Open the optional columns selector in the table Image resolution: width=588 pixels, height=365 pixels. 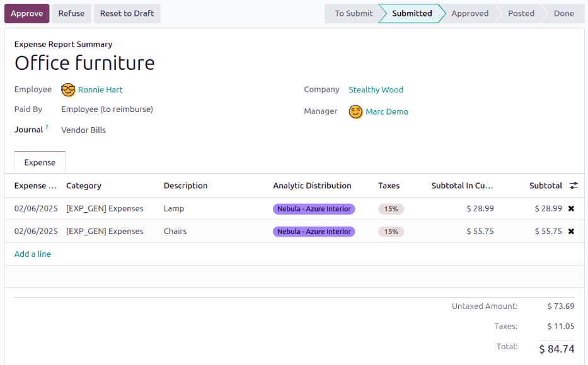click(x=573, y=185)
